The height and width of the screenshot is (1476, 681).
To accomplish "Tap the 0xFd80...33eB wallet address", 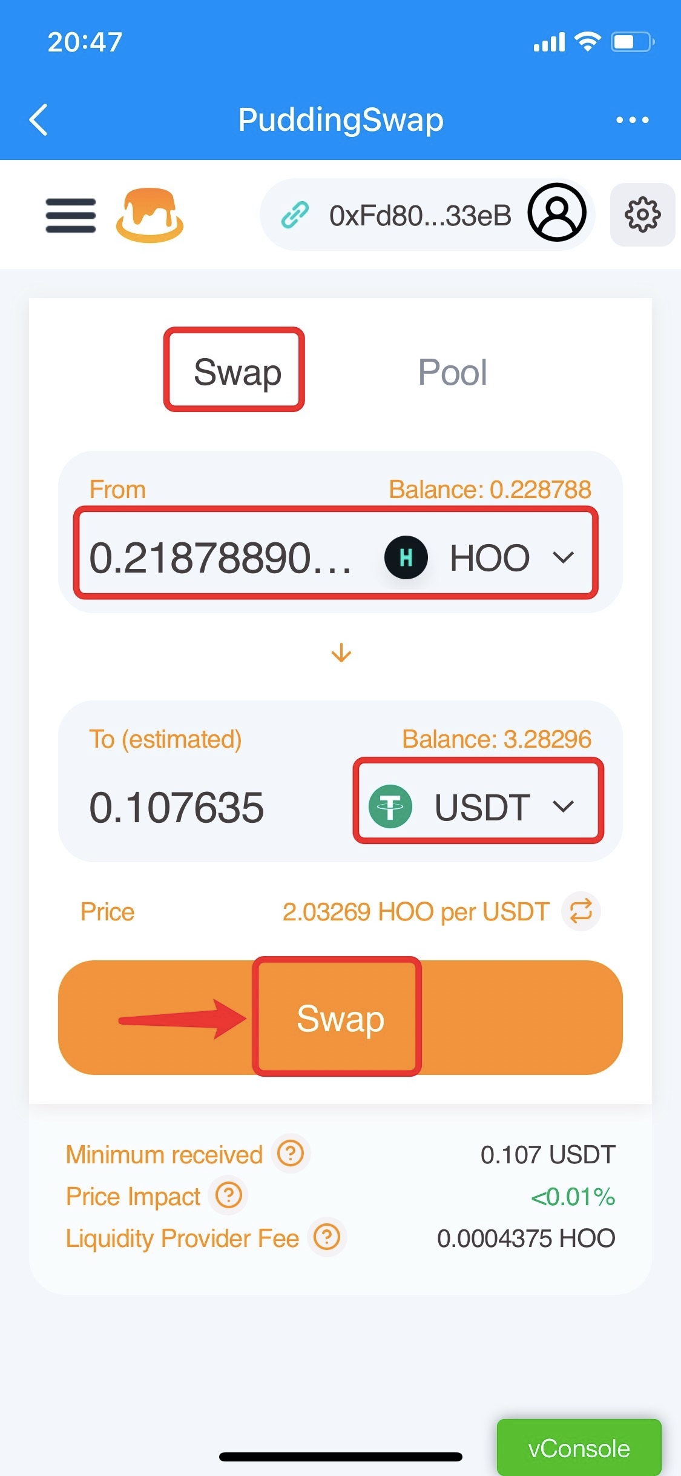I will pyautogui.click(x=420, y=216).
